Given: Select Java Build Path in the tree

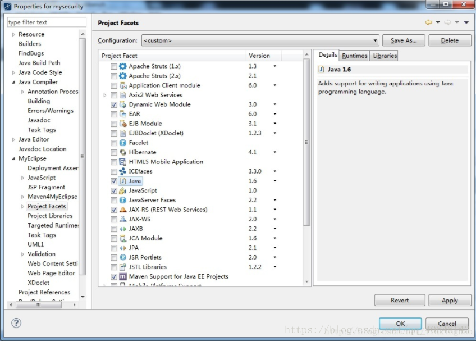Looking at the screenshot, I should pyautogui.click(x=39, y=63).
